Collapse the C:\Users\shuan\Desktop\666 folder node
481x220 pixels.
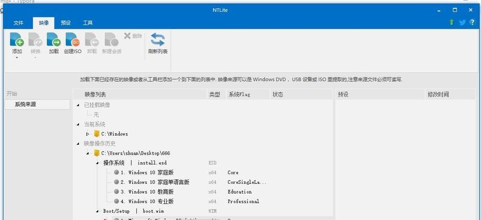point(88,153)
